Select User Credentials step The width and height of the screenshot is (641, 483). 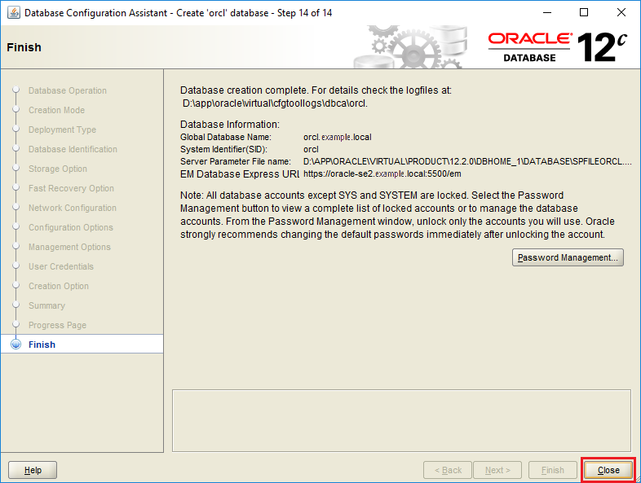(61, 266)
